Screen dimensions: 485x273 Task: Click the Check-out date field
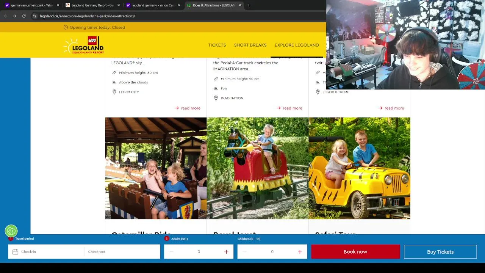pyautogui.click(x=122, y=252)
